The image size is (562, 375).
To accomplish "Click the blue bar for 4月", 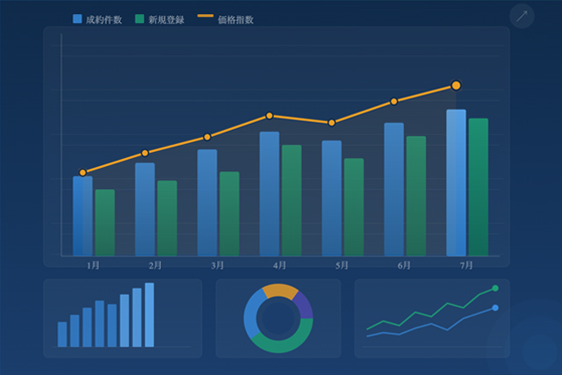I will (270, 193).
